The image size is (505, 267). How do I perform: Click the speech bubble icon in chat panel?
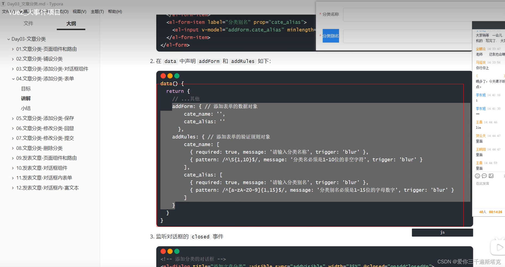(484, 176)
